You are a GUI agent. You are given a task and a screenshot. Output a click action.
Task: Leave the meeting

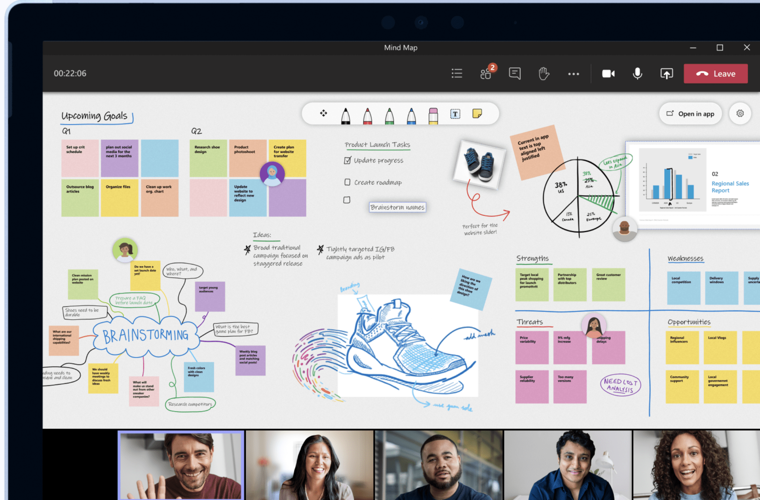click(x=716, y=74)
